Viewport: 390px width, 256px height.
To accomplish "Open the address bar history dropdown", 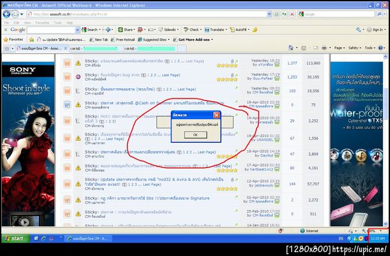I will click(x=269, y=14).
